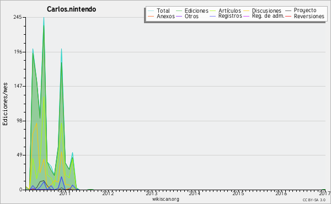Click the red Reversiones legend line swatch

click(289, 16)
